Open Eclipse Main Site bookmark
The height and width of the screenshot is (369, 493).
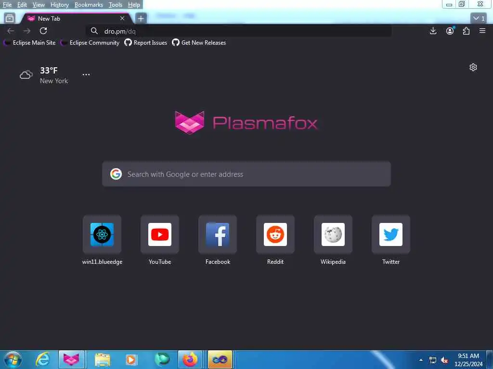coord(29,43)
